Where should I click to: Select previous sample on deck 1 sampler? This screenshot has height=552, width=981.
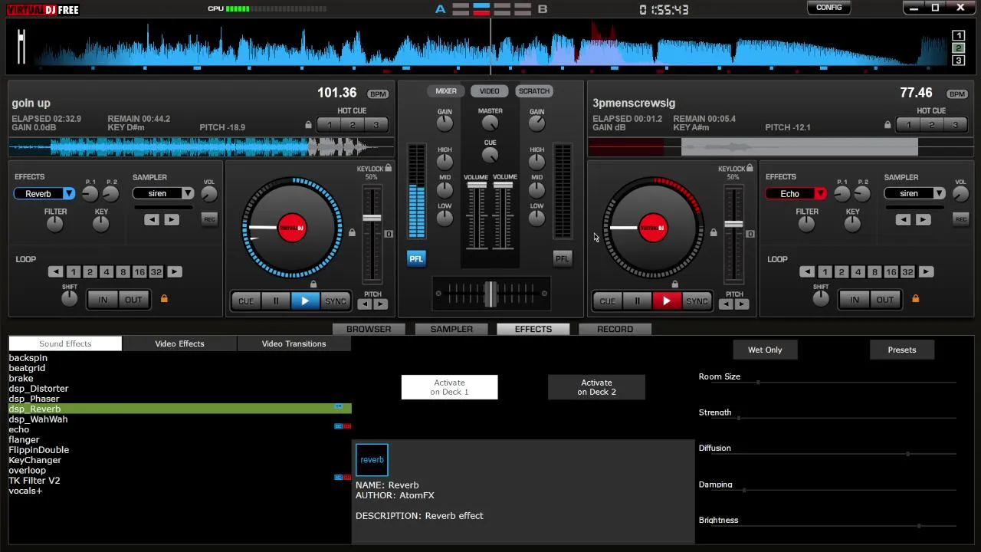coord(152,220)
